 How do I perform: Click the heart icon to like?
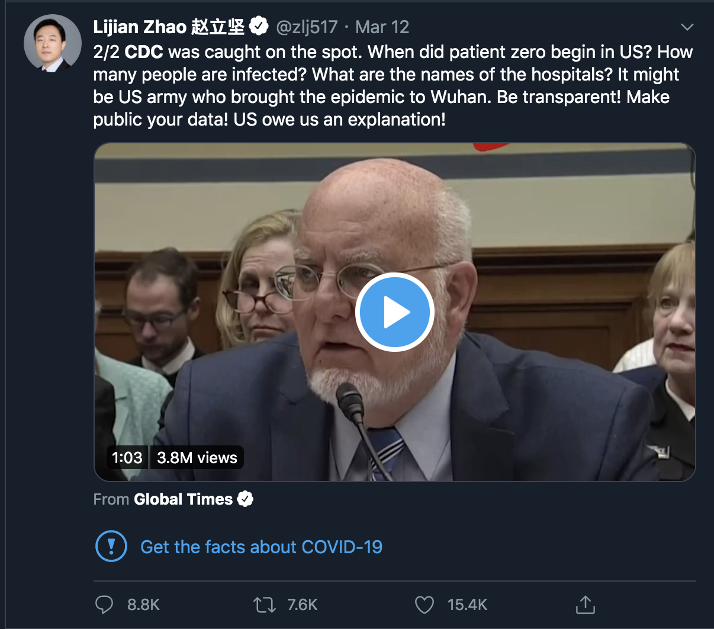pos(424,605)
